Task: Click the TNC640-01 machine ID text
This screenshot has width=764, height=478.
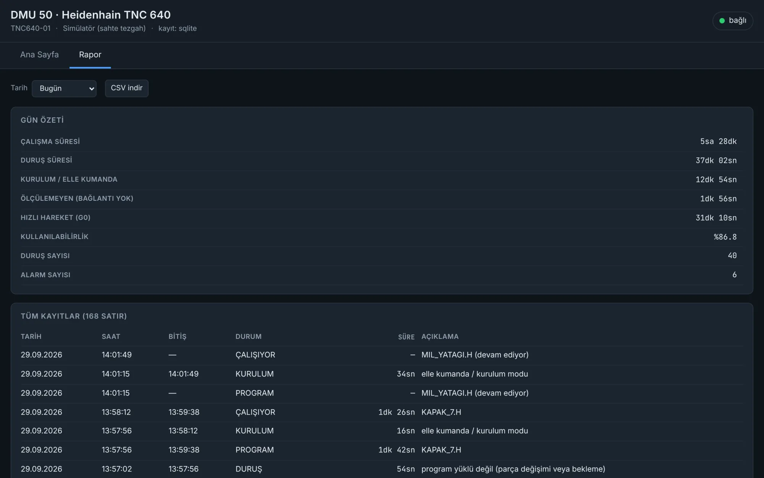Action: click(x=31, y=28)
